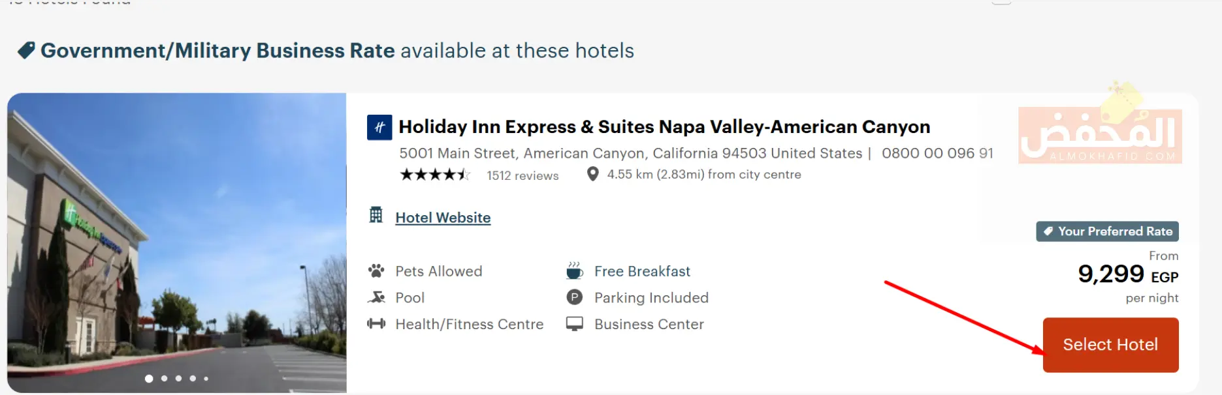Click the coffee cup Free Breakfast icon
The image size is (1222, 395).
click(574, 271)
